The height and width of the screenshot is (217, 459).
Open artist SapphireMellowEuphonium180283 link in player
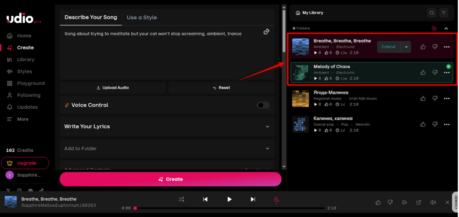[x=59, y=206]
